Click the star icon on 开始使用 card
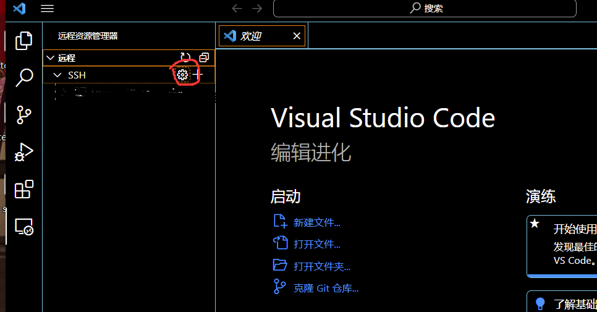This screenshot has width=597, height=312. tap(535, 224)
